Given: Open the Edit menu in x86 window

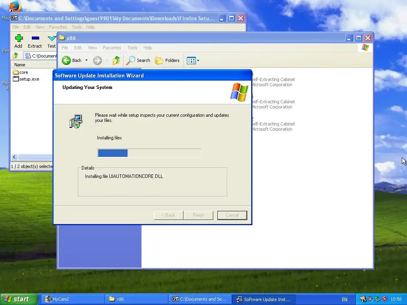Looking at the screenshot, I should click(x=78, y=48).
